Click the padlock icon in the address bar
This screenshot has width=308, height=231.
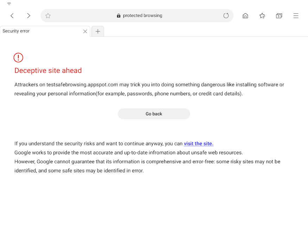coord(118,15)
